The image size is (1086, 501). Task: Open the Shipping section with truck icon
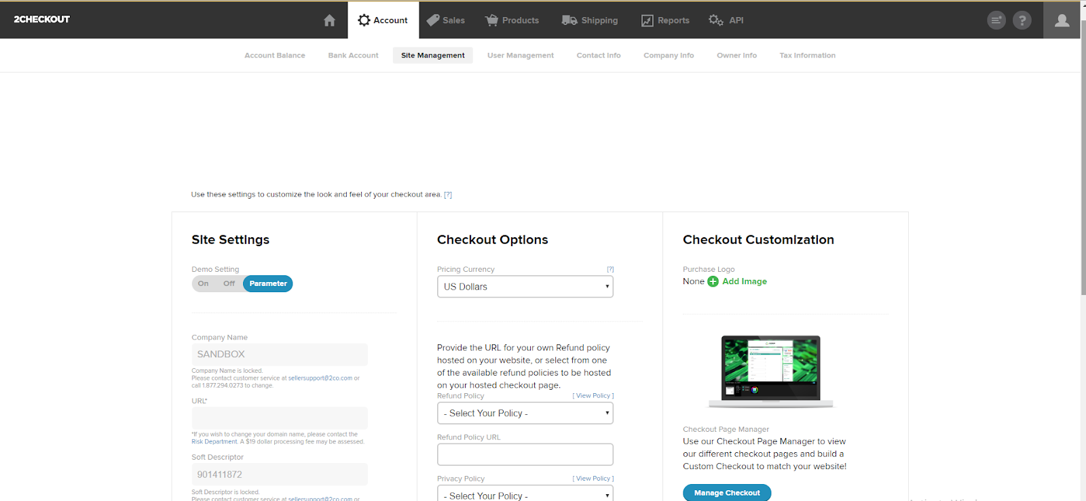[590, 20]
